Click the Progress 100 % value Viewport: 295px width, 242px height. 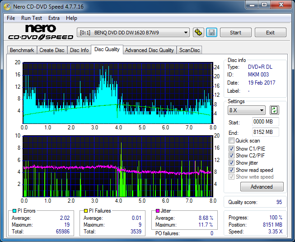[x=276, y=218]
